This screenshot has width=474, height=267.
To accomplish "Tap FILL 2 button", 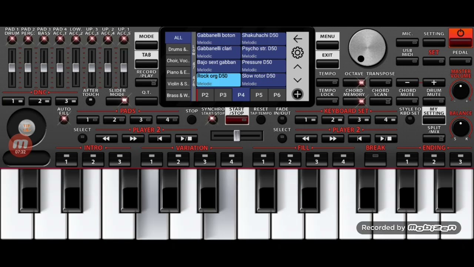I will 290,159.
